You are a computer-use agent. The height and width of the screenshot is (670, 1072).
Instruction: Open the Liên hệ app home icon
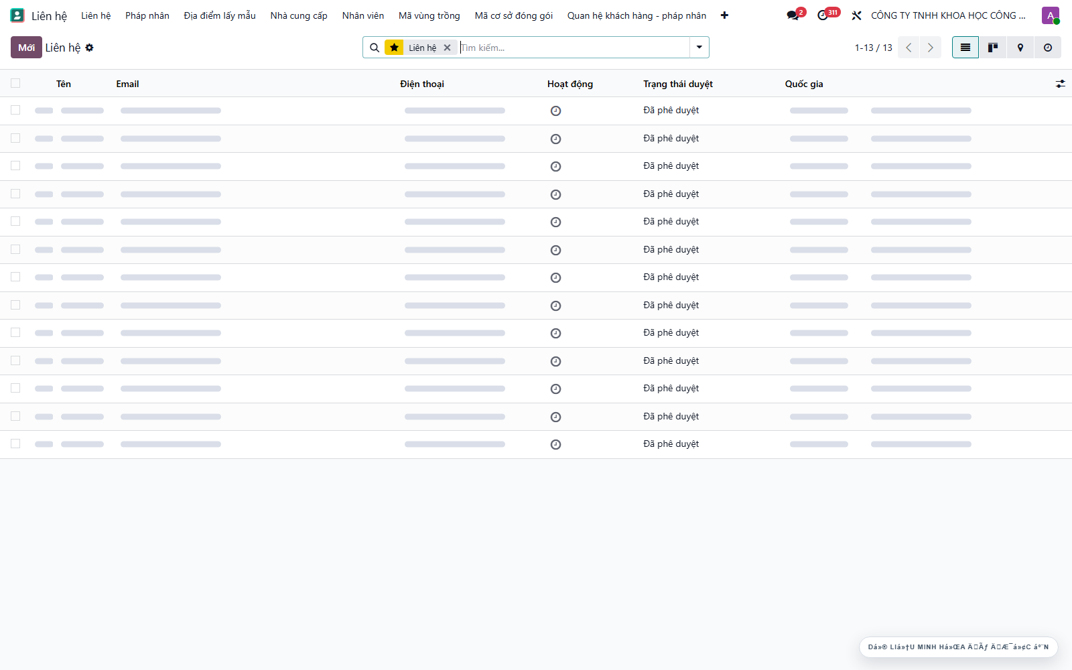[x=17, y=15]
